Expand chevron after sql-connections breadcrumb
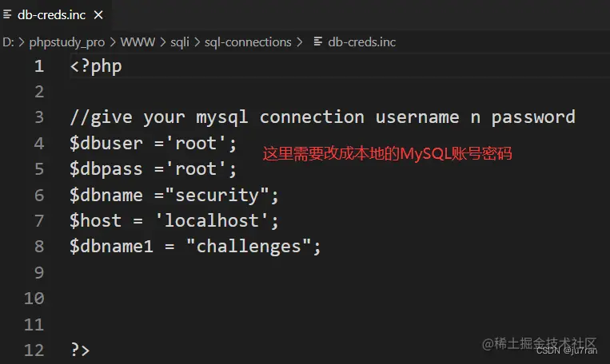 coord(299,42)
